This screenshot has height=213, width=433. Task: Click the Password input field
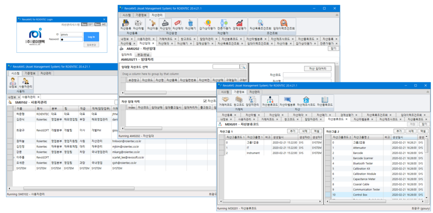pyautogui.click(x=71, y=39)
